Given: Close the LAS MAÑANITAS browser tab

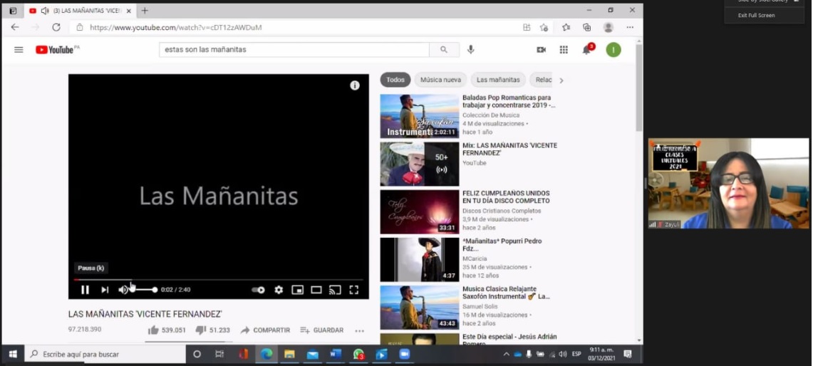Looking at the screenshot, I should point(128,11).
